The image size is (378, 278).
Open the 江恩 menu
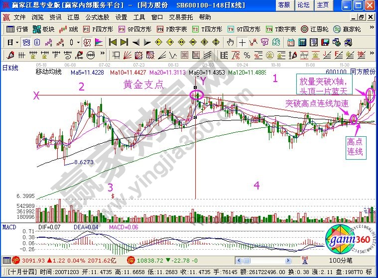coord(73,17)
